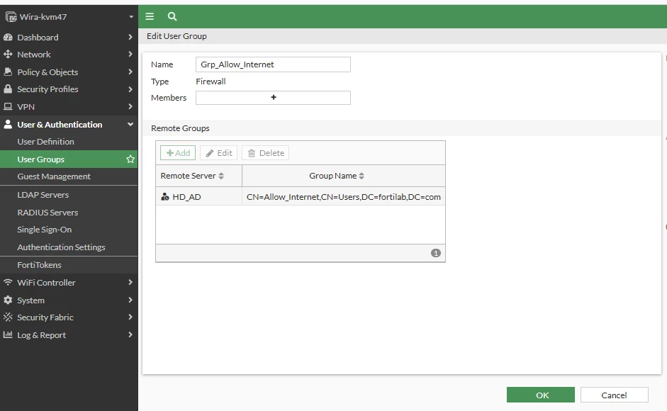667x411 pixels.
Task: Expand the Network chevron
Action: coord(130,54)
